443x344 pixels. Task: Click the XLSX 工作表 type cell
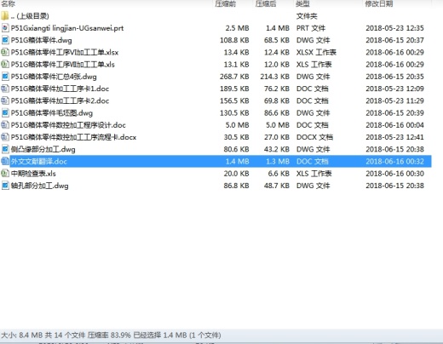pos(316,52)
